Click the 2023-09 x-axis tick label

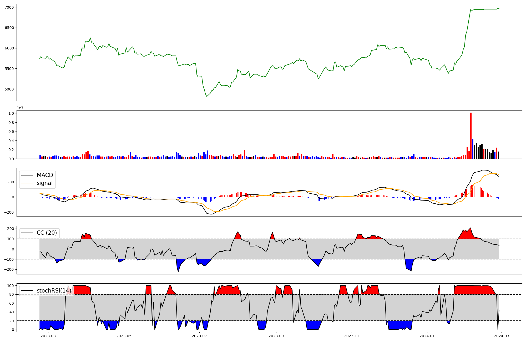[x=276, y=336]
